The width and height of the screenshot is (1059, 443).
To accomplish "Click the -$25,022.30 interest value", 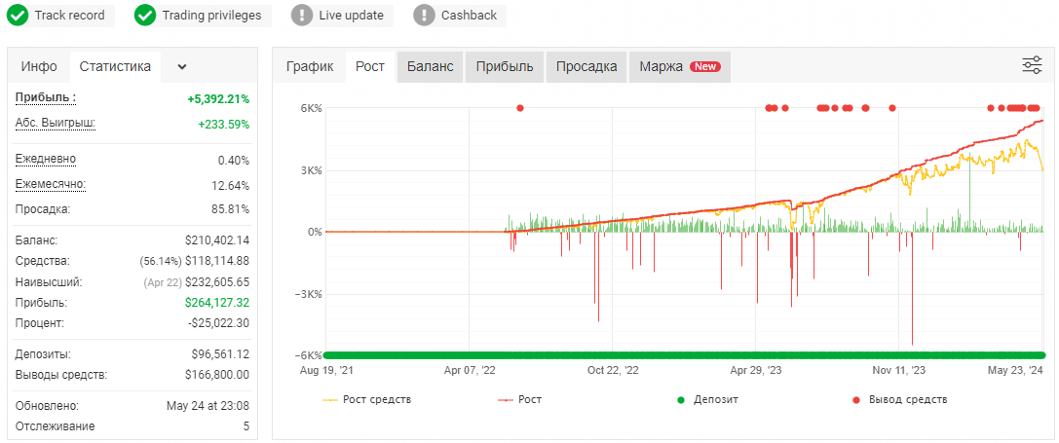I will (218, 323).
